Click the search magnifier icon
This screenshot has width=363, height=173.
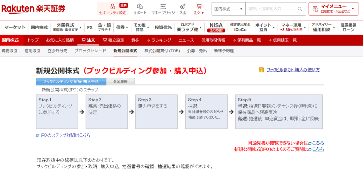[300, 9]
